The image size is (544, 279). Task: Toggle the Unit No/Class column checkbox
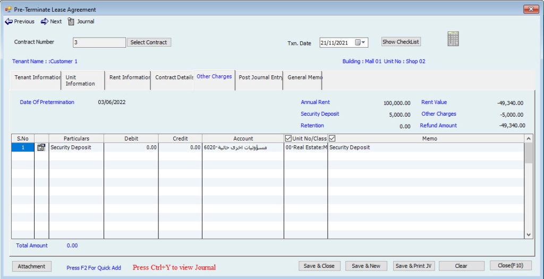[288, 138]
